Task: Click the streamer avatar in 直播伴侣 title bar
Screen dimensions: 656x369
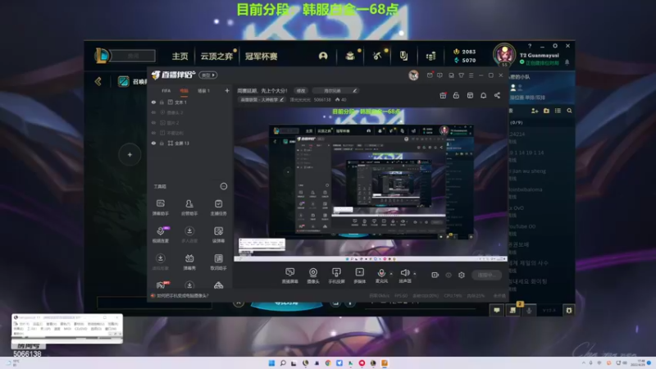Action: 413,75
